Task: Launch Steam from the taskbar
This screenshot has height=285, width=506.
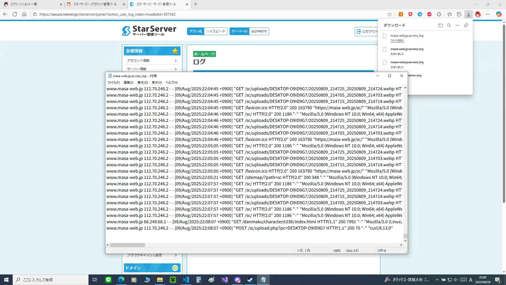Action: [250, 280]
